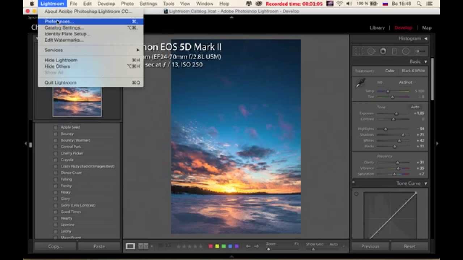Apply the green color label

pos(224,246)
